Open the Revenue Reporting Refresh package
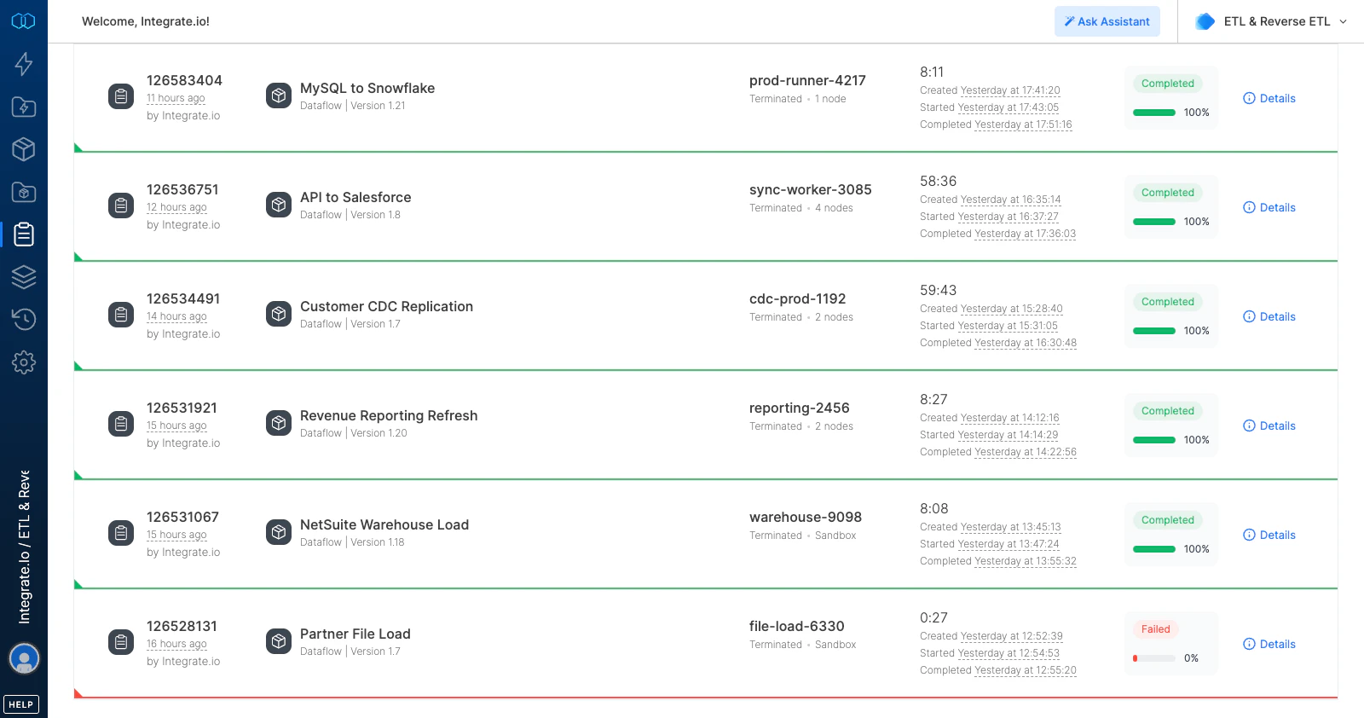Screen dimensions: 1364x718 point(389,415)
